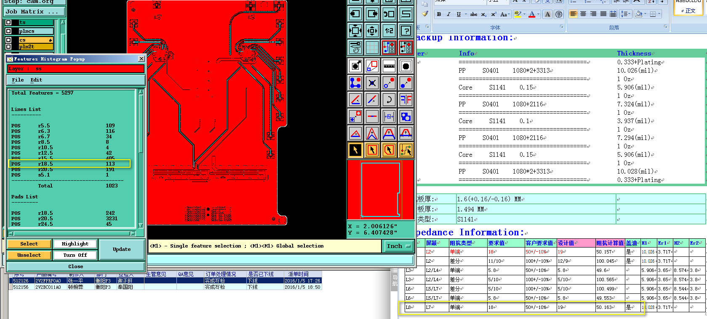Open the text highlight color dropdown
Image resolution: width=707 pixels, height=319 pixels.
tap(524, 14)
